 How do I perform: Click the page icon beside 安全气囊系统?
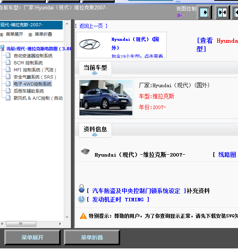click(8, 77)
